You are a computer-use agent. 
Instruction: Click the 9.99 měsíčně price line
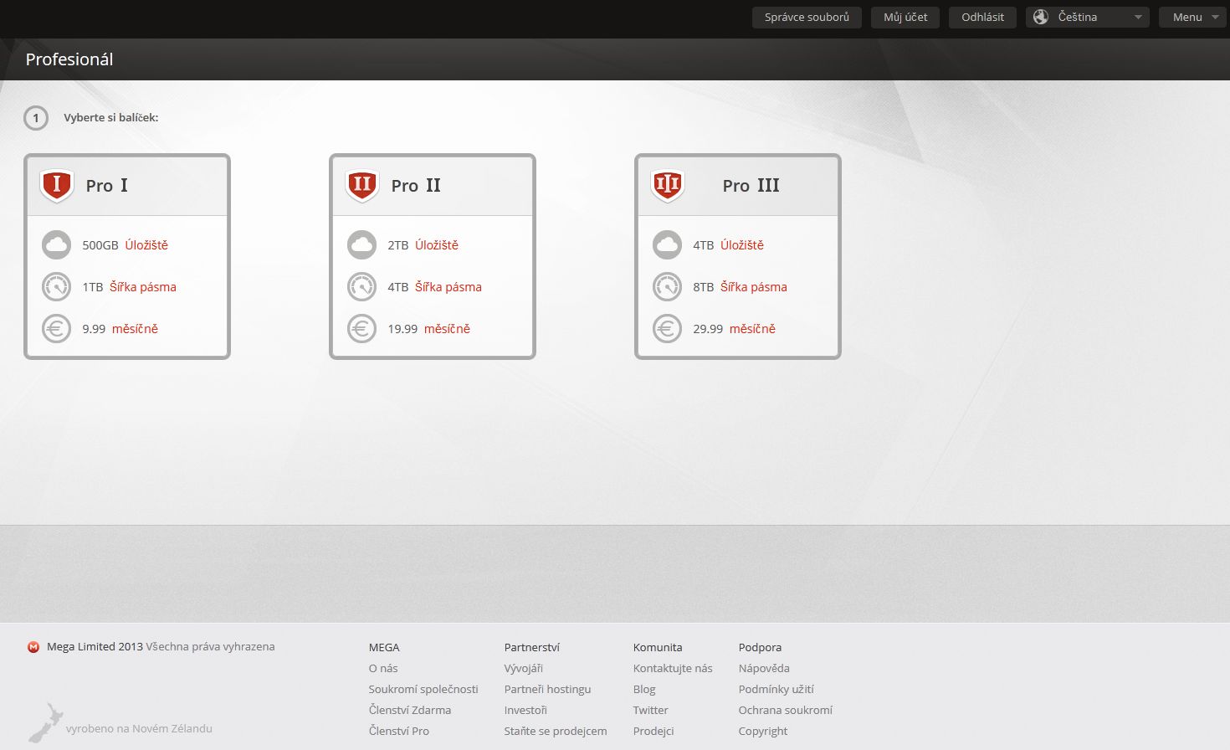pyautogui.click(x=120, y=329)
